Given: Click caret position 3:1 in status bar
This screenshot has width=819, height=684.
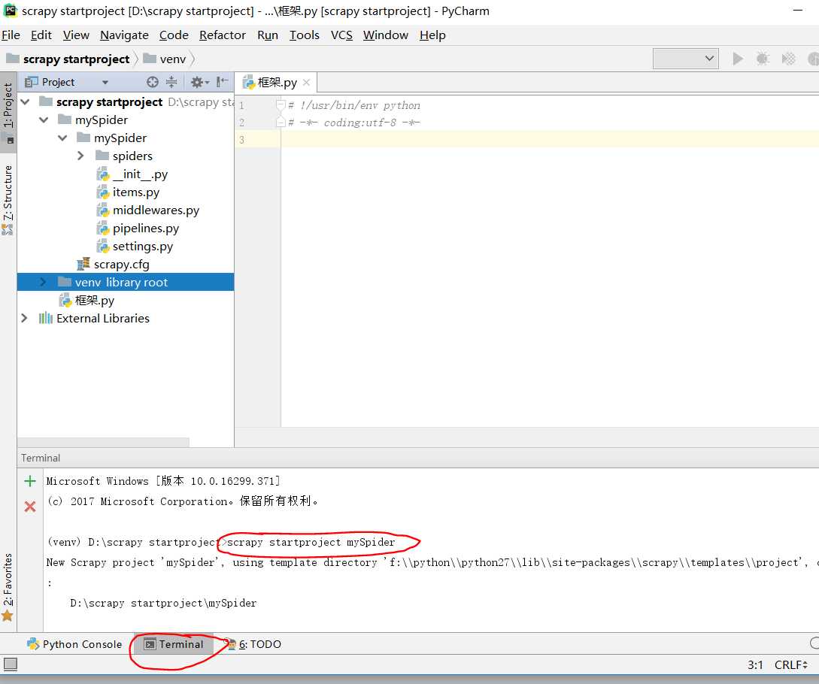Looking at the screenshot, I should click(x=755, y=664).
